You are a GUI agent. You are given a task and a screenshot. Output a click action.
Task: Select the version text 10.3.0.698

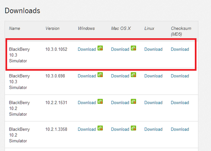55,76
